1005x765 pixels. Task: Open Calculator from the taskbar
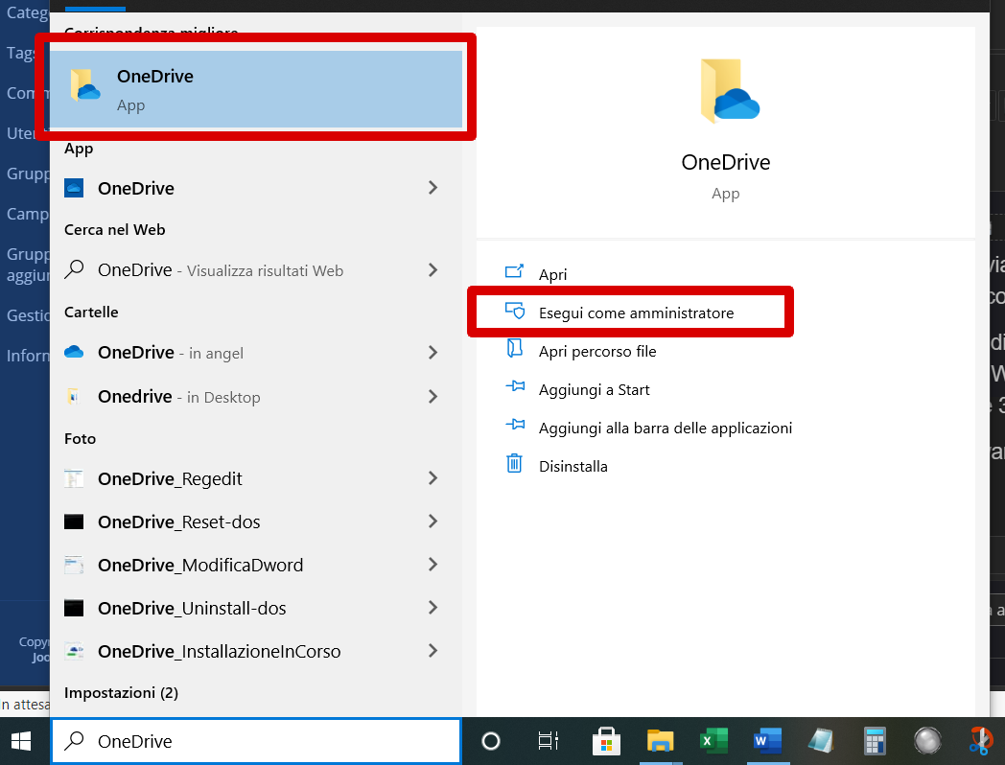(875, 741)
